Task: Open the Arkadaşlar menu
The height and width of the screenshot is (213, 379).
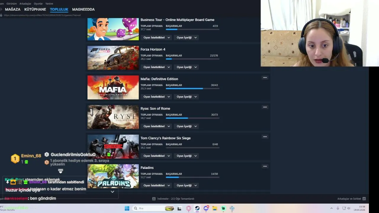Action: 25,4
